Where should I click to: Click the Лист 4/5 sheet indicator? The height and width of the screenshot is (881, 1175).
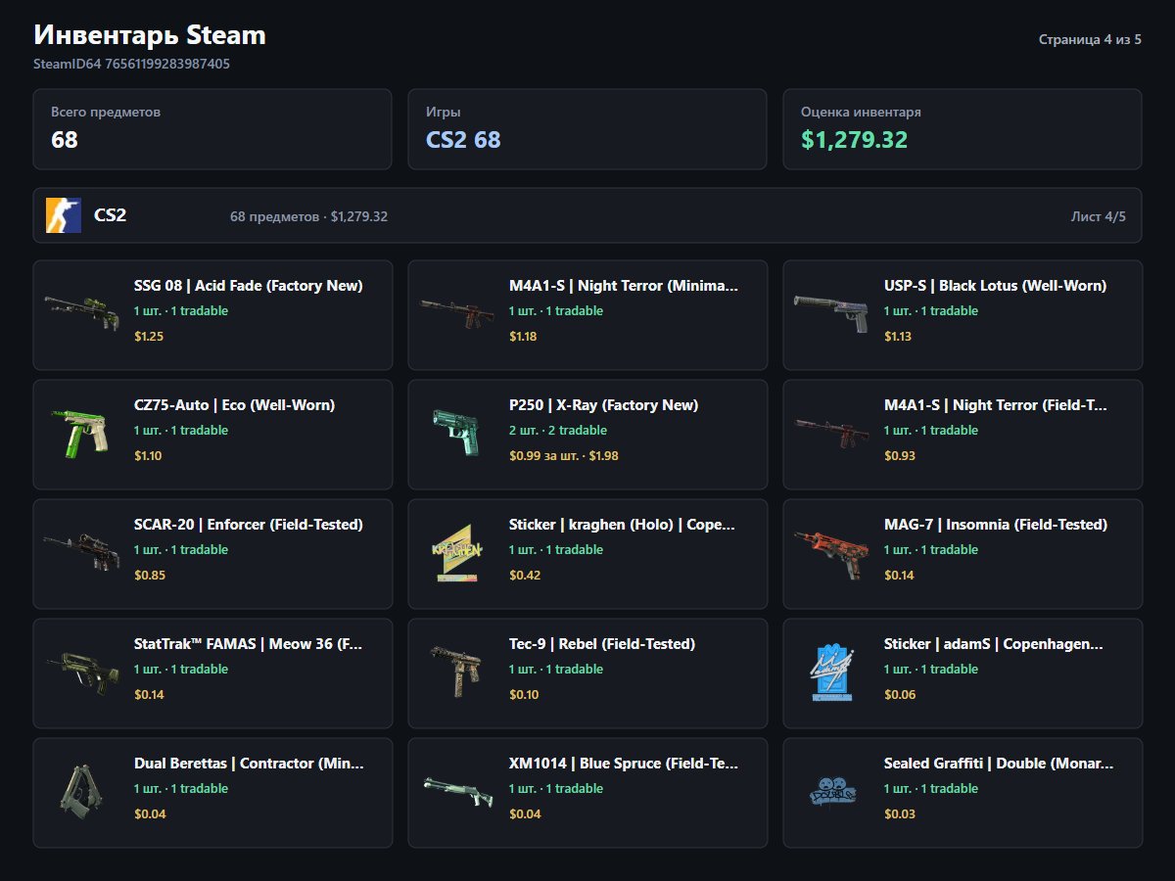pyautogui.click(x=1099, y=216)
